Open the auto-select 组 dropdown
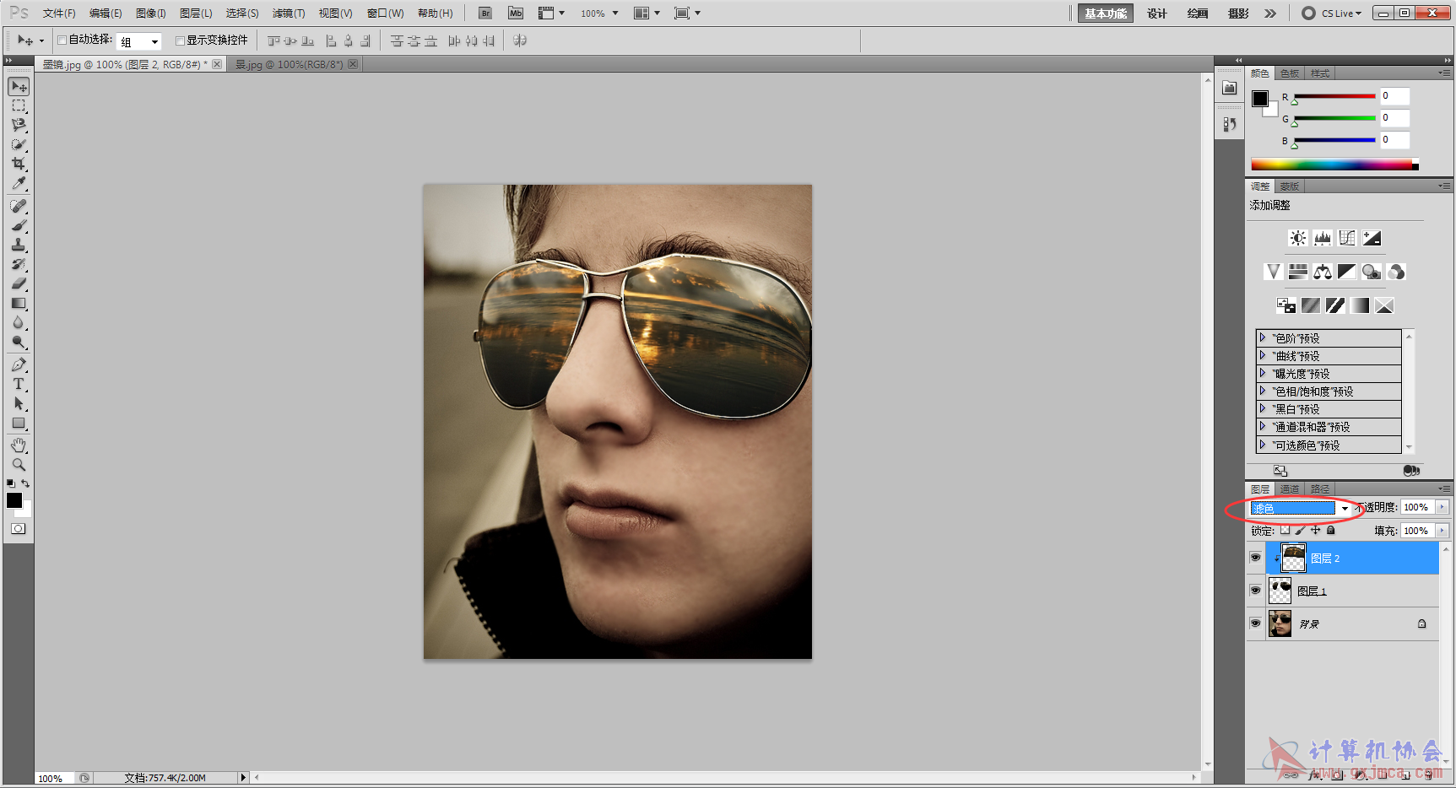The height and width of the screenshot is (788, 1456). coord(139,41)
